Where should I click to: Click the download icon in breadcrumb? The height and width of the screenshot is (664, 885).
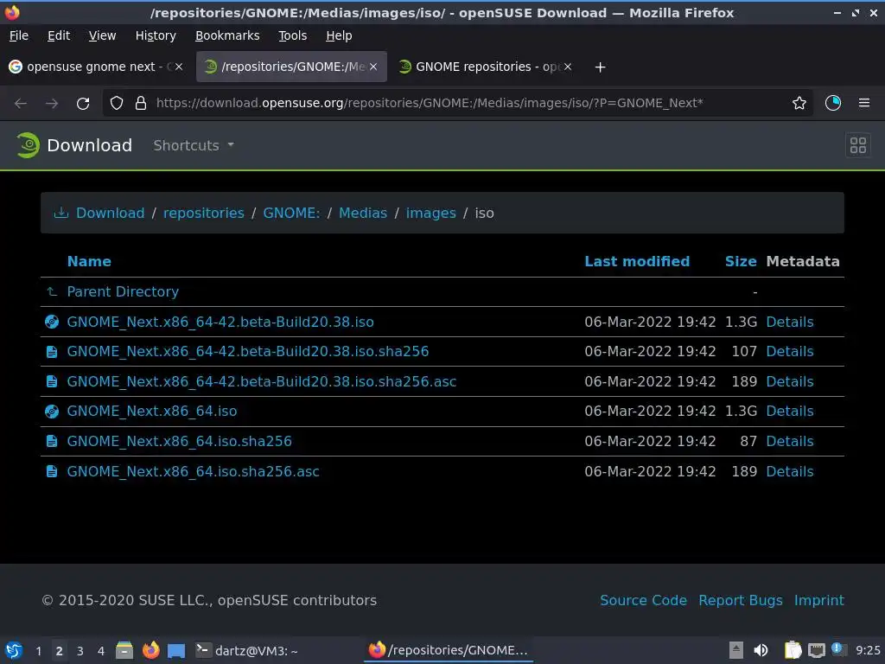pyautogui.click(x=61, y=213)
